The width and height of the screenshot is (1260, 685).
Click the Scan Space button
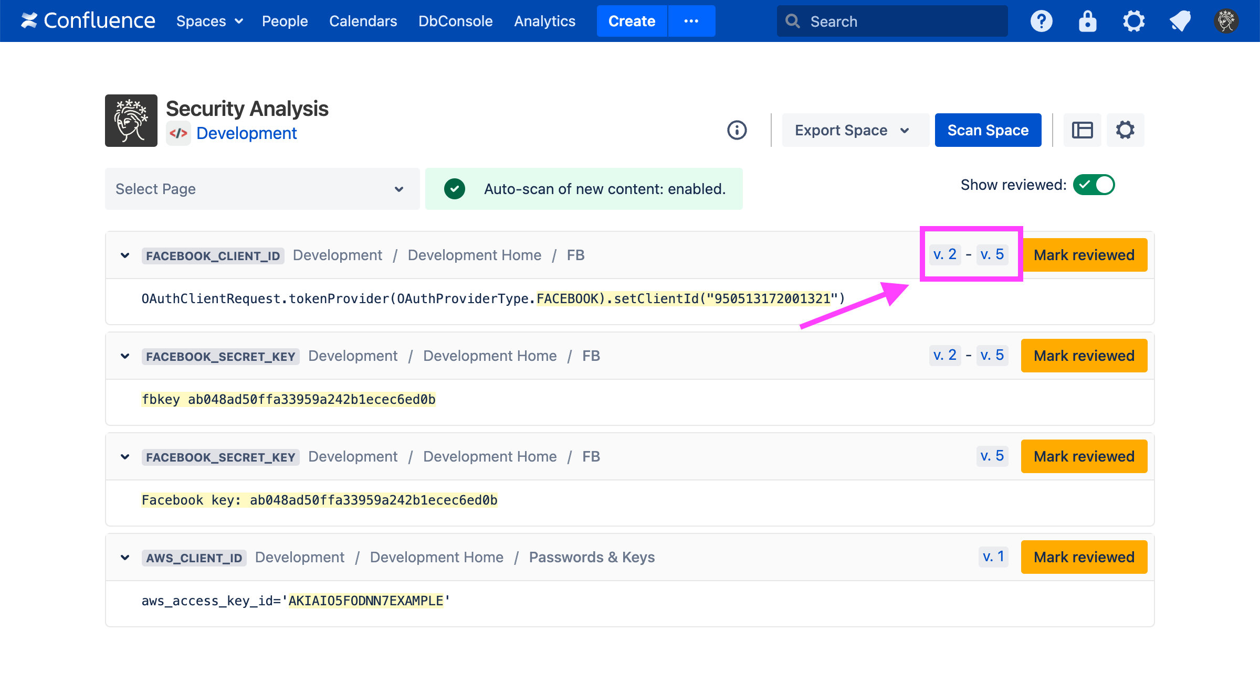(988, 130)
